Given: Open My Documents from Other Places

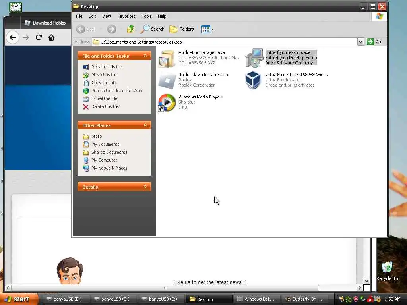Looking at the screenshot, I should (x=105, y=144).
